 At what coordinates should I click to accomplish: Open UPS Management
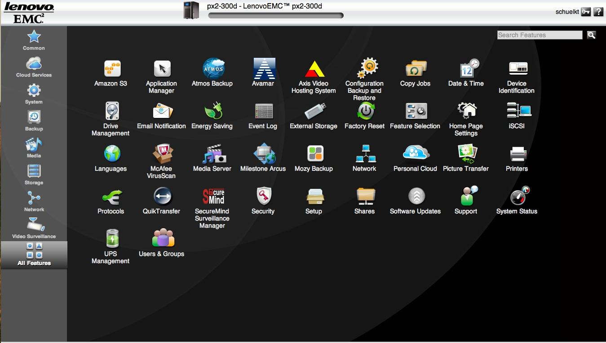click(111, 239)
